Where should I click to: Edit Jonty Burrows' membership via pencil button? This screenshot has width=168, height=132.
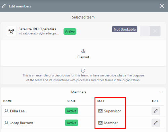coord(156,123)
